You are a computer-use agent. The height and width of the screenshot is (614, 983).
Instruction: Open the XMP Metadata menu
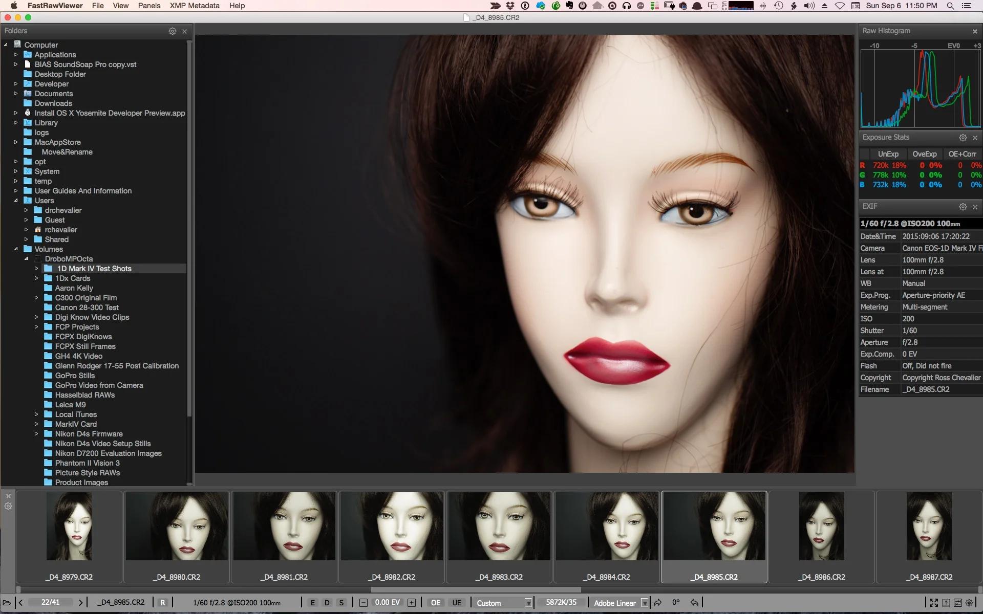(x=195, y=6)
